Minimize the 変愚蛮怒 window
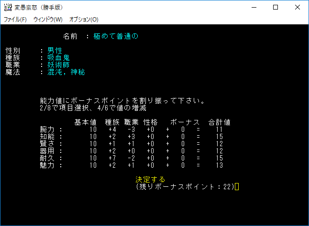The image size is (309, 226). coord(253,8)
